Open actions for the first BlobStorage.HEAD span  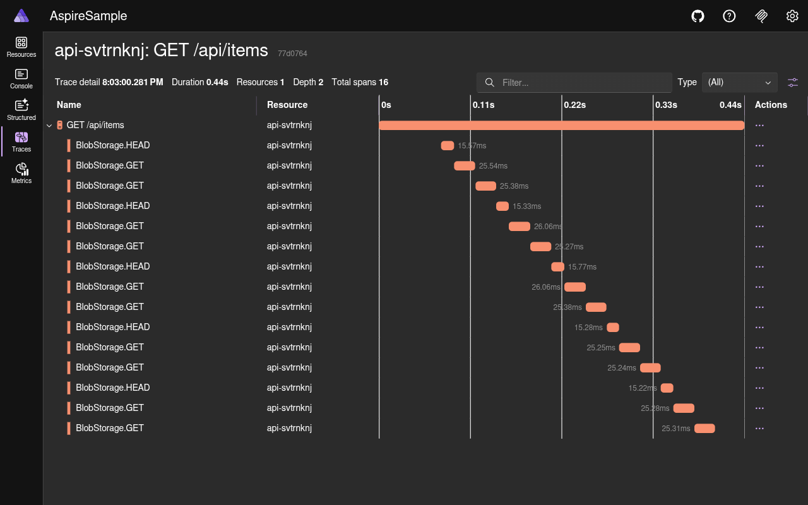point(759,145)
